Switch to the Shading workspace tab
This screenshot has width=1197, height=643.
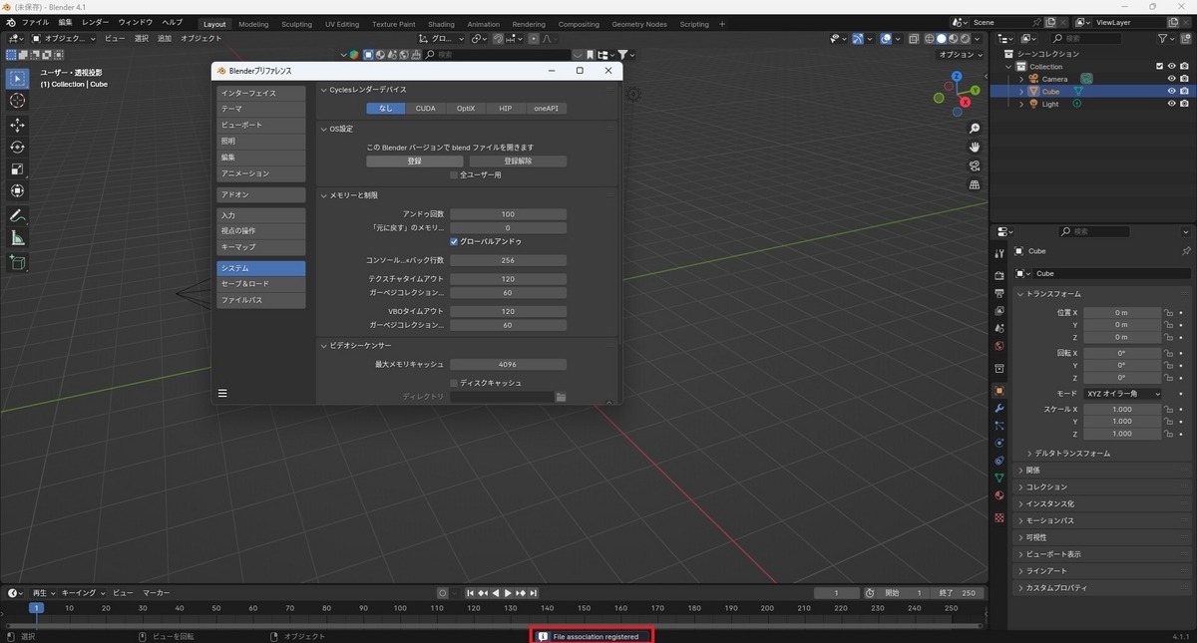pyautogui.click(x=441, y=24)
